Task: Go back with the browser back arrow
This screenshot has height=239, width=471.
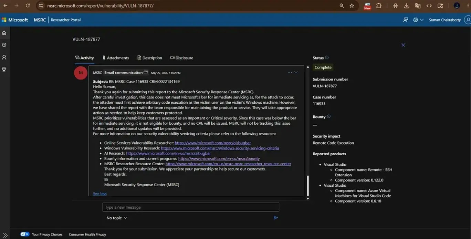Action: pos(6,6)
